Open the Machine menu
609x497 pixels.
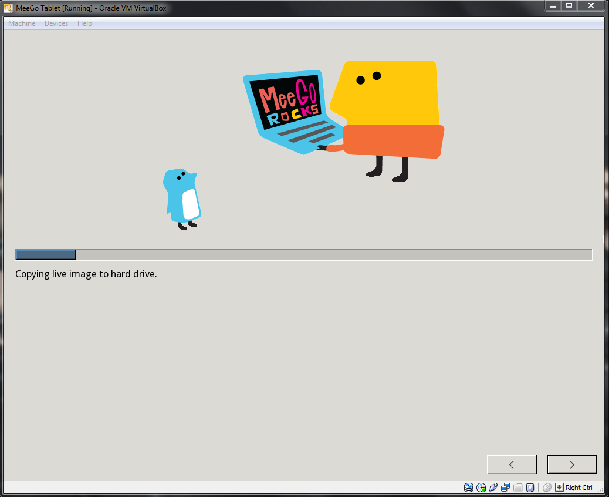(22, 23)
